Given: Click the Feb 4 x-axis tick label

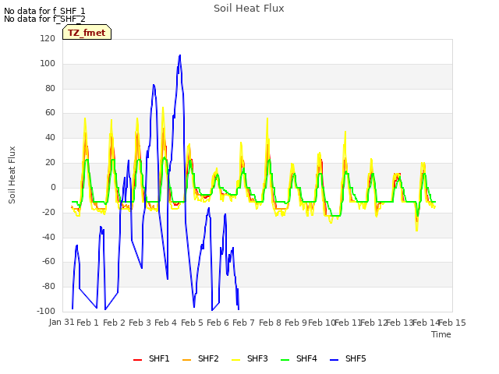Looking at the screenshot, I should pyautogui.click(x=165, y=323).
